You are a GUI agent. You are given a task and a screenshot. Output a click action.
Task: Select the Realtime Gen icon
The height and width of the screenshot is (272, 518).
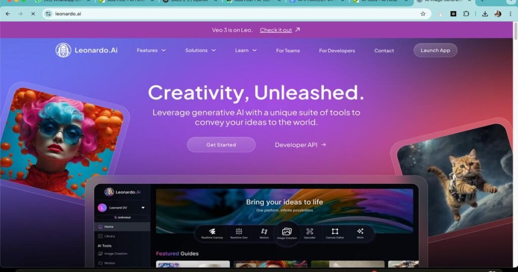[239, 232]
